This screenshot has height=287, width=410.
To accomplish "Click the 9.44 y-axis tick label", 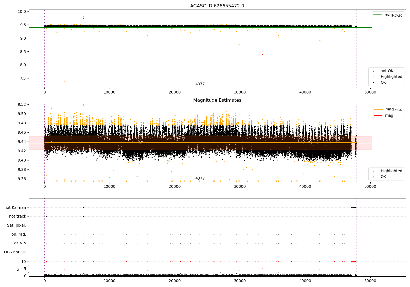I will [x=22, y=142].
